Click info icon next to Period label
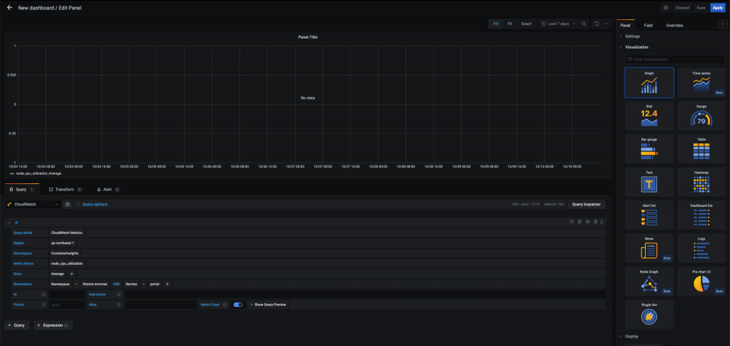Screen dimensions: 730x346 point(43,305)
